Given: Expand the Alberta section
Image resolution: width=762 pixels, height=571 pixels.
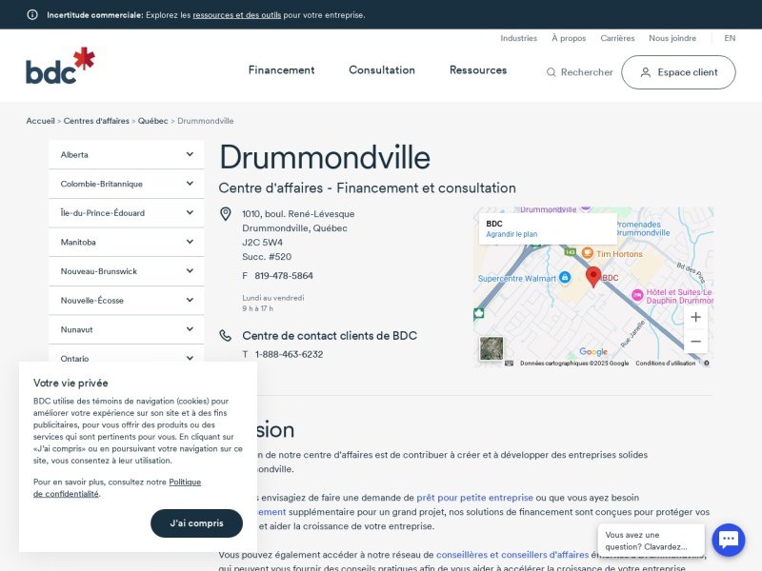Looking at the screenshot, I should [x=127, y=154].
